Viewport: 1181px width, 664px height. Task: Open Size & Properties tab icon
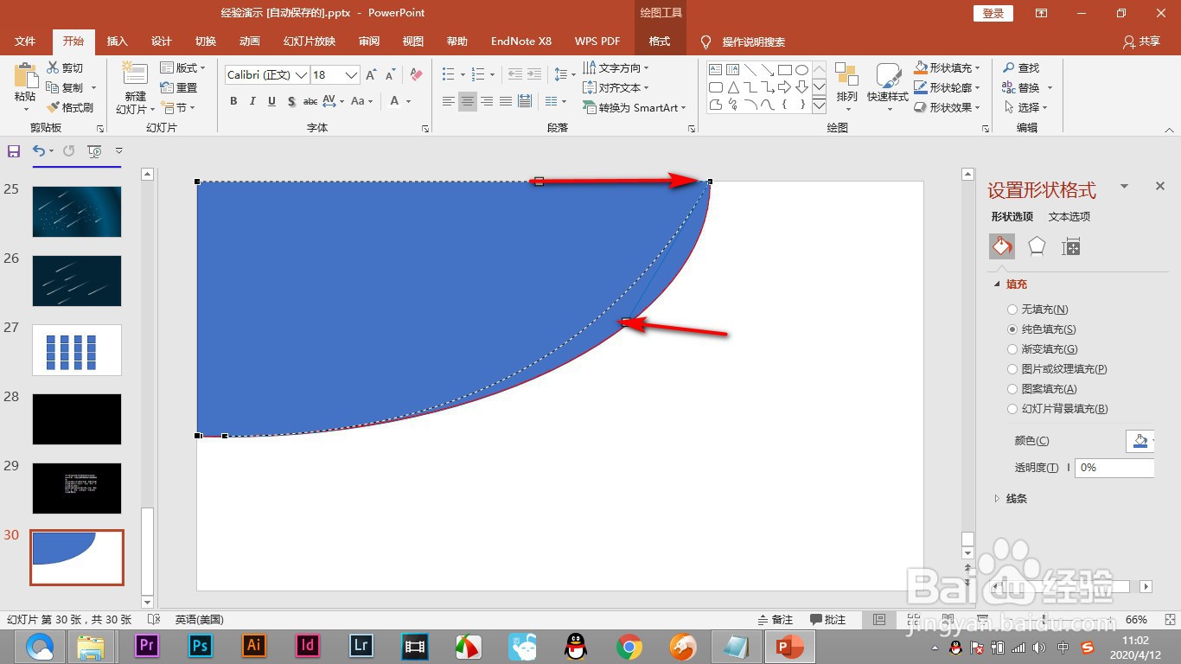click(x=1071, y=247)
